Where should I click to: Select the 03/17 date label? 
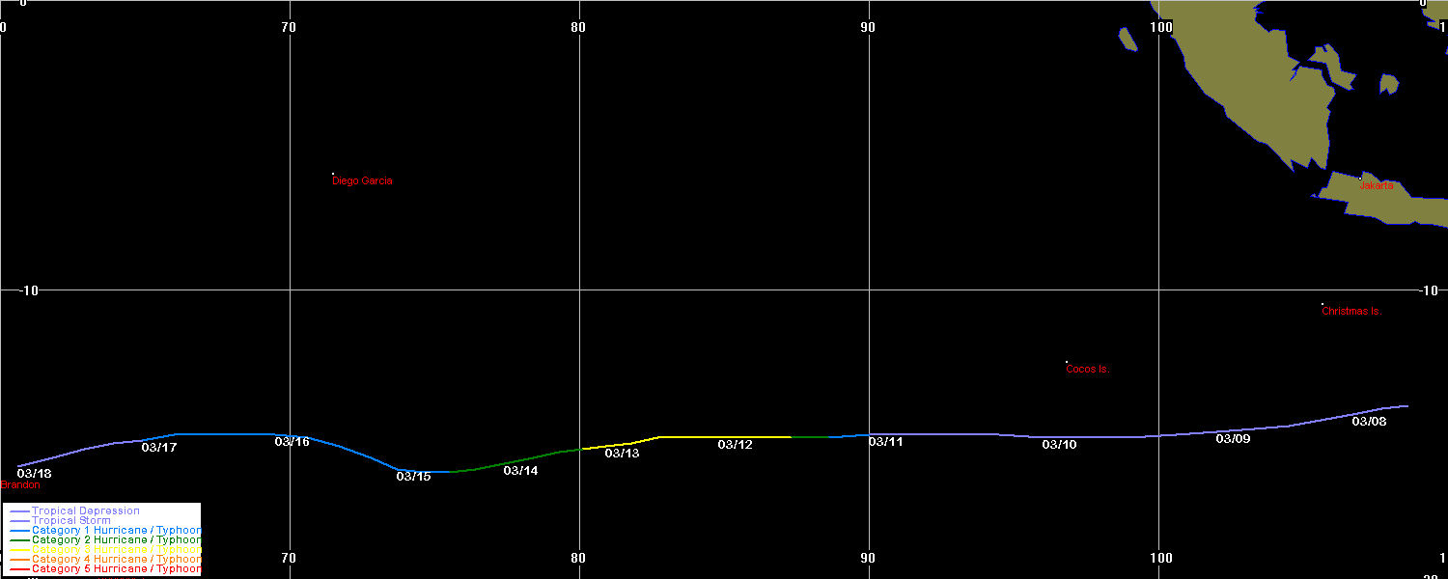(x=158, y=448)
